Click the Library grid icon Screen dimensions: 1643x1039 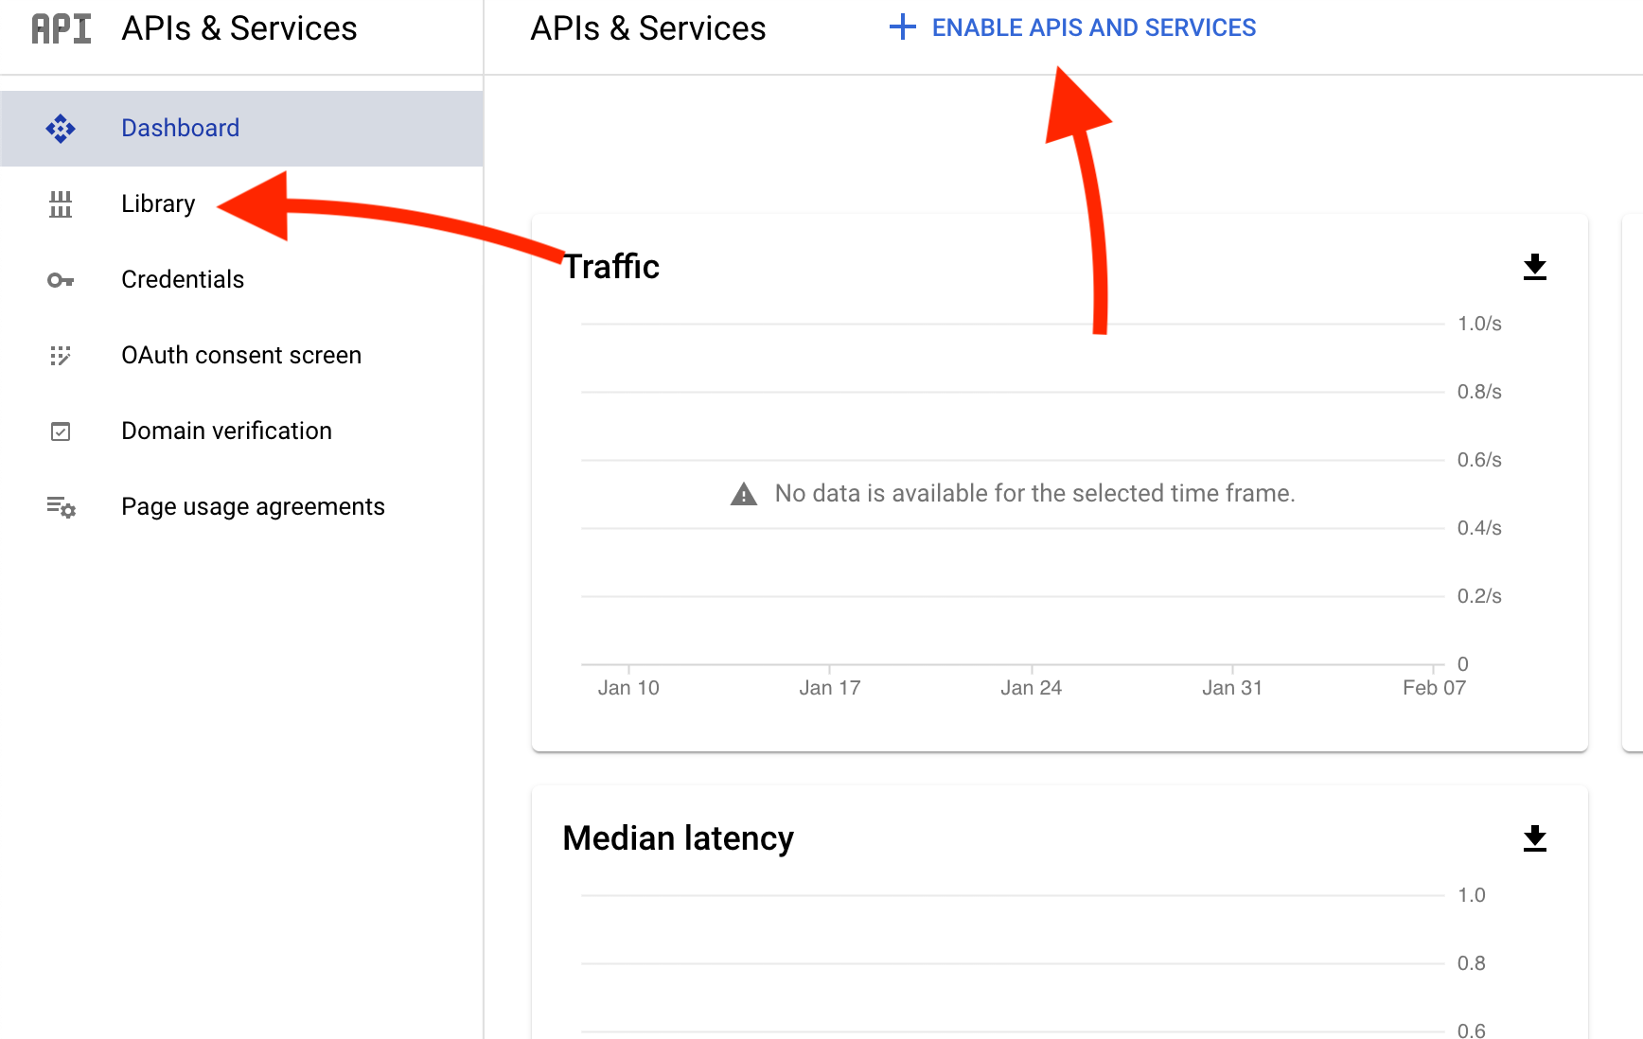61,204
